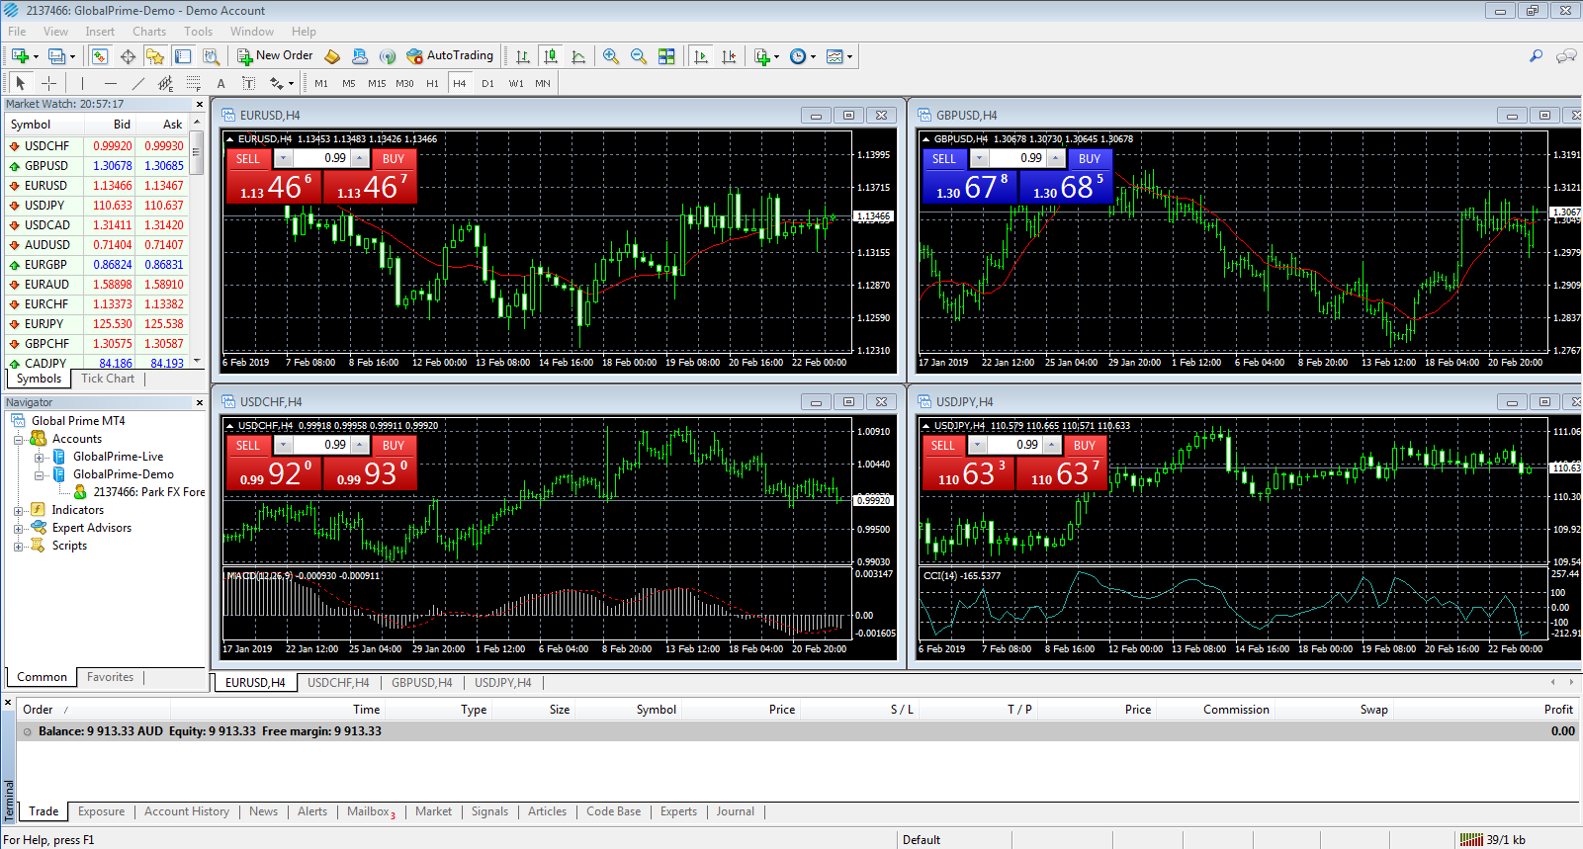Open the chat bubbles icon top right

[1566, 56]
